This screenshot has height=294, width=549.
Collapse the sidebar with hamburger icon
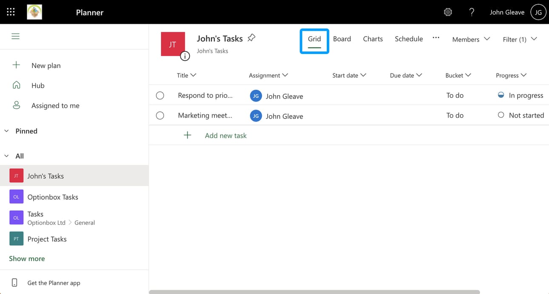16,36
